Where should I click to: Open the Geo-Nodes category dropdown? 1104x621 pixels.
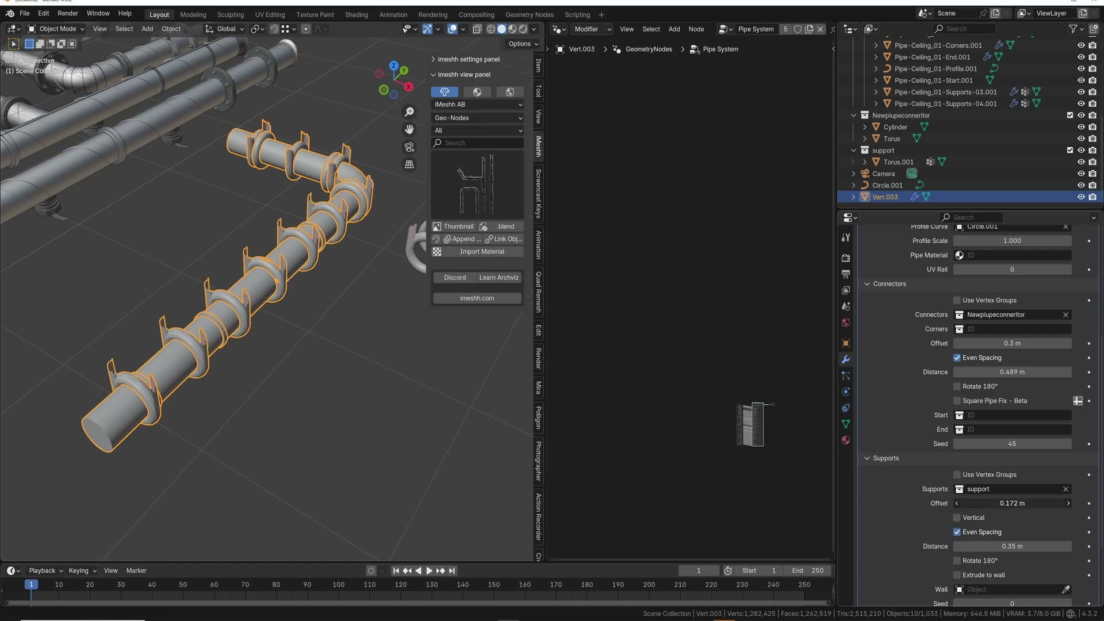(477, 118)
